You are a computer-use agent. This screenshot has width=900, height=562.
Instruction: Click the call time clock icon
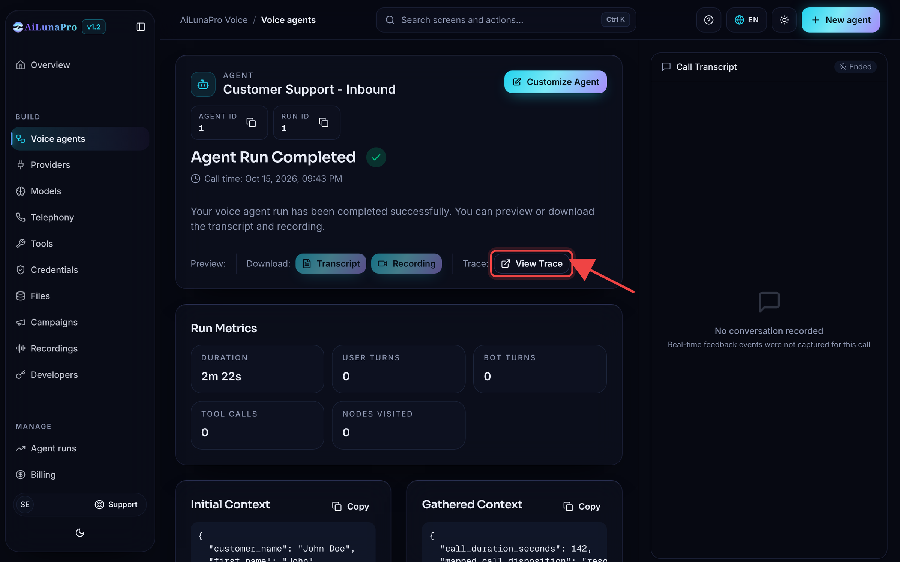pyautogui.click(x=195, y=179)
